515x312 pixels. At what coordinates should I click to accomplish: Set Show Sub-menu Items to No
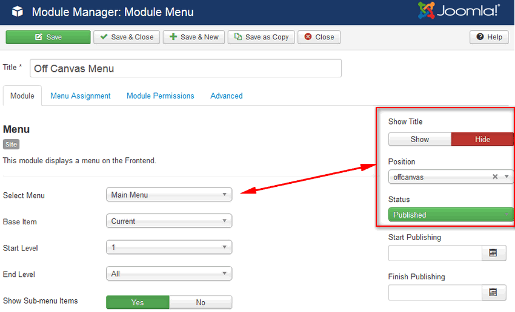(x=201, y=302)
